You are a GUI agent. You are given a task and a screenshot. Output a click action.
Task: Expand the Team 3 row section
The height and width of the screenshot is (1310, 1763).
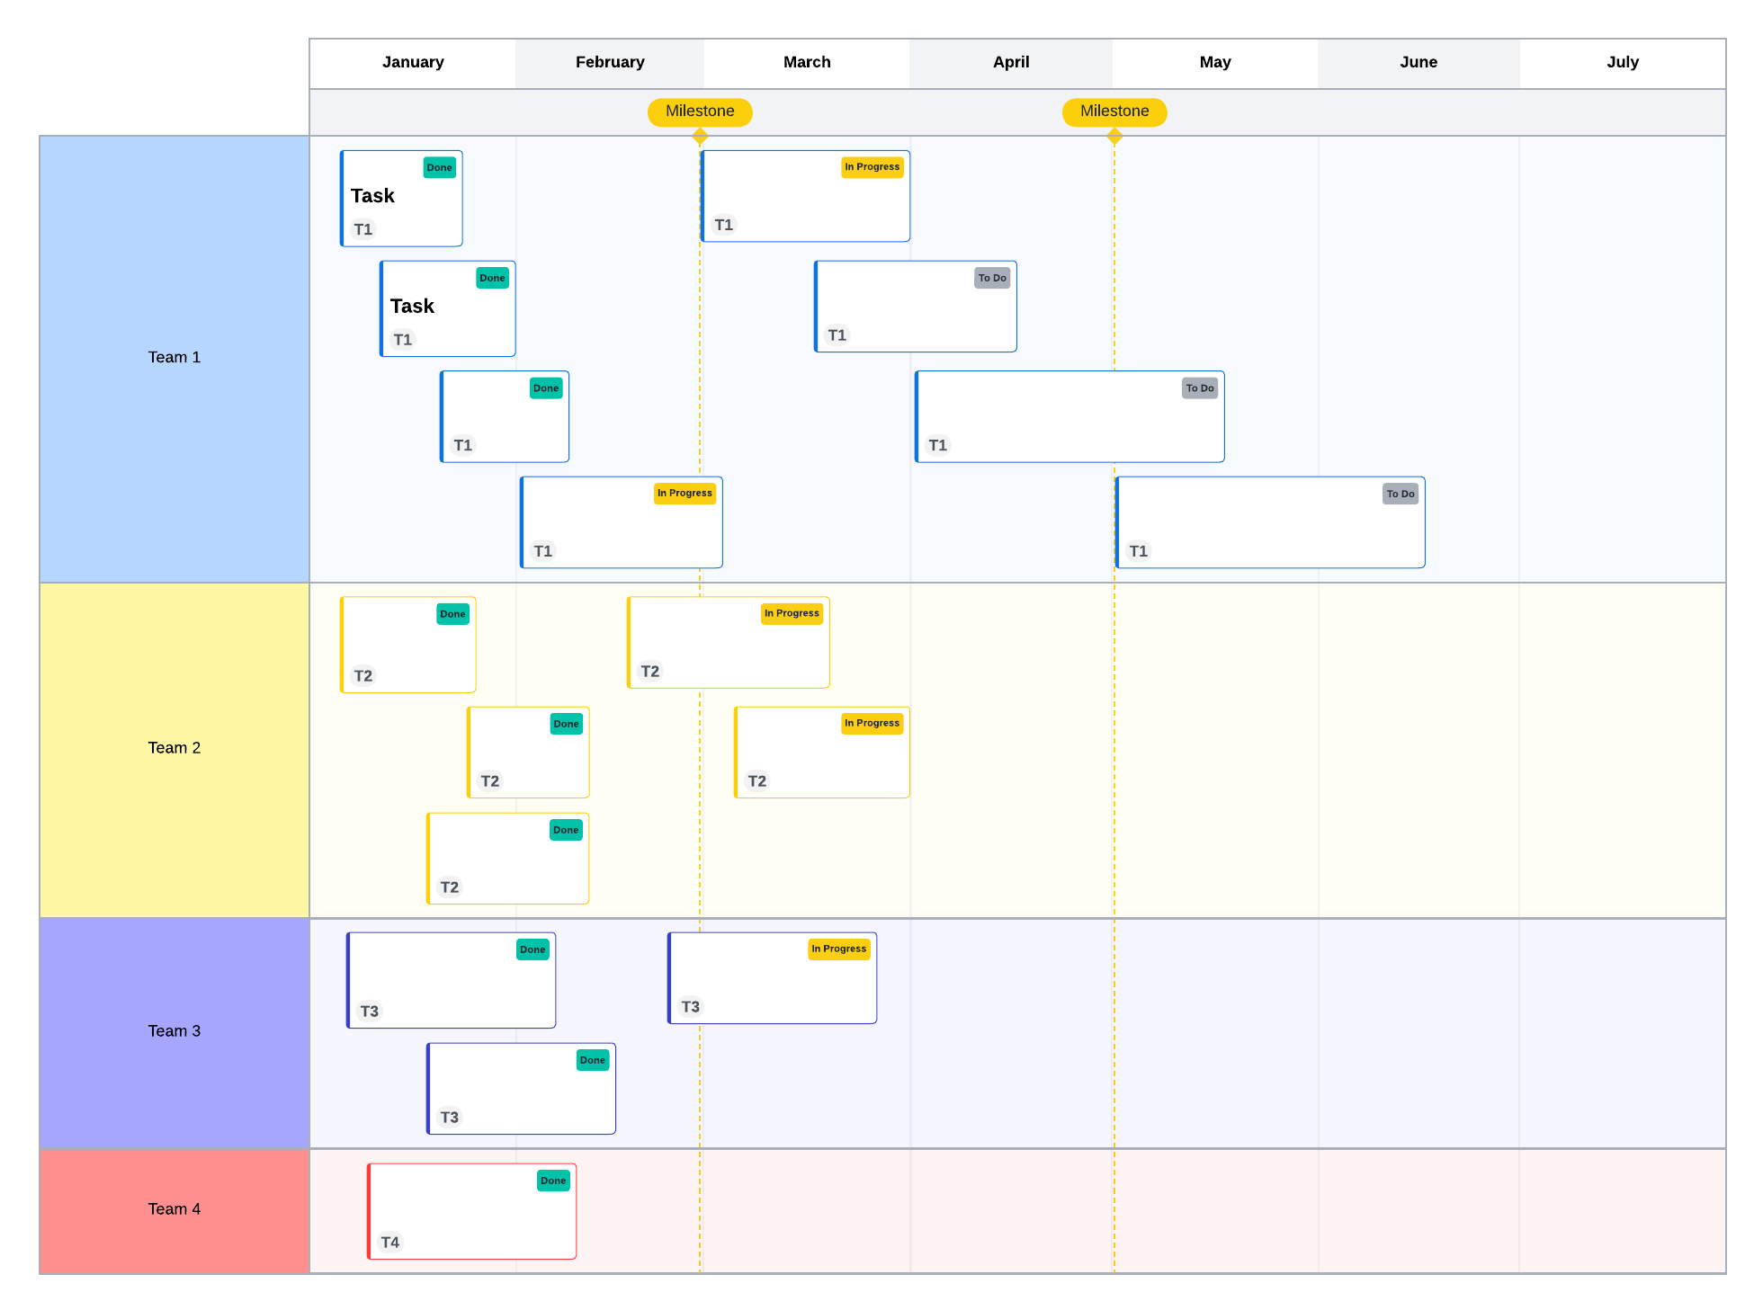pos(175,1030)
